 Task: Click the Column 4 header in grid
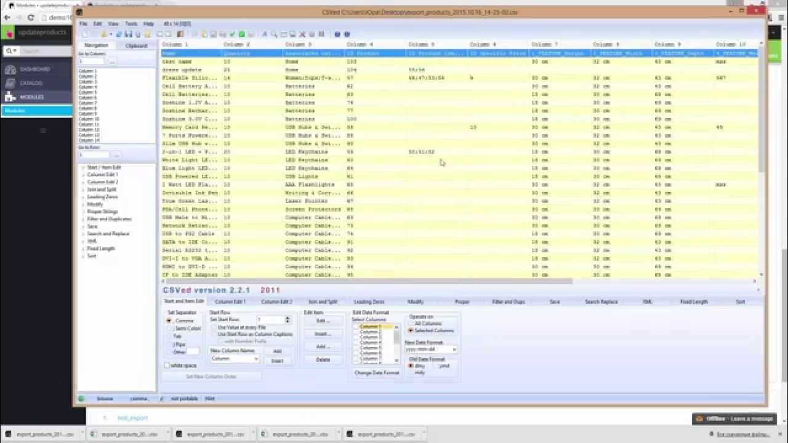click(x=376, y=44)
